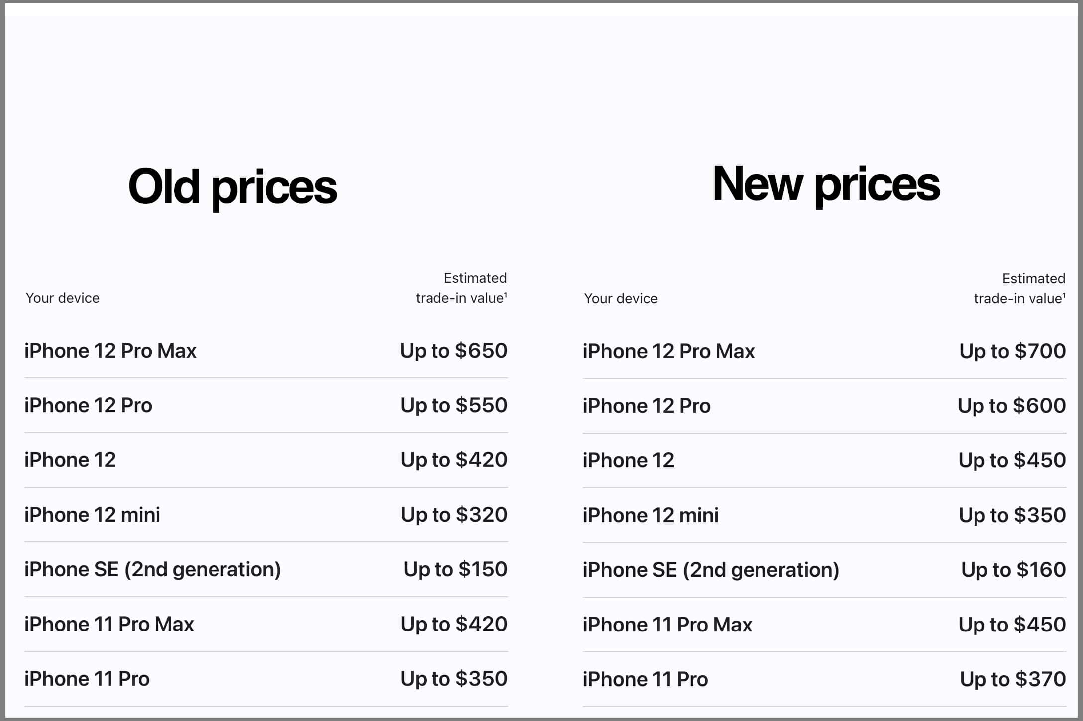Click the "Up to $370" trade-in value

(1012, 679)
